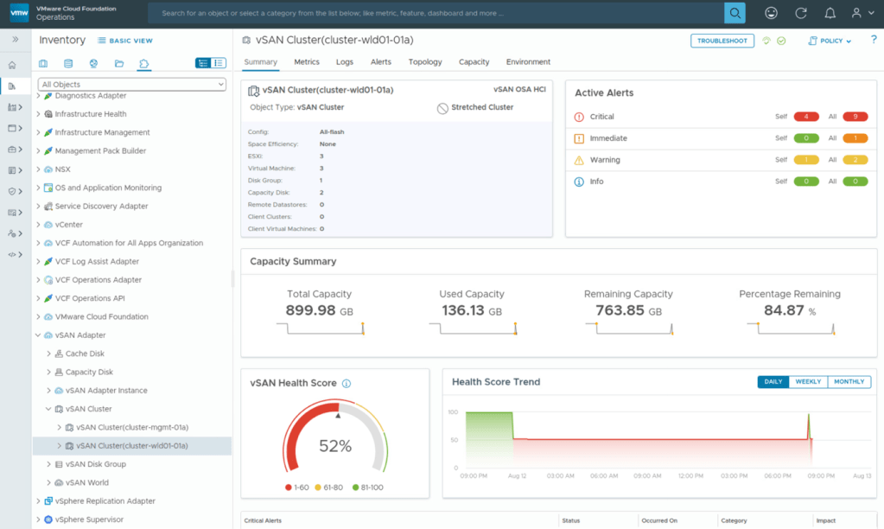This screenshot has height=529, width=884.
Task: Switch Health Score Trend to Monthly
Action: (849, 382)
